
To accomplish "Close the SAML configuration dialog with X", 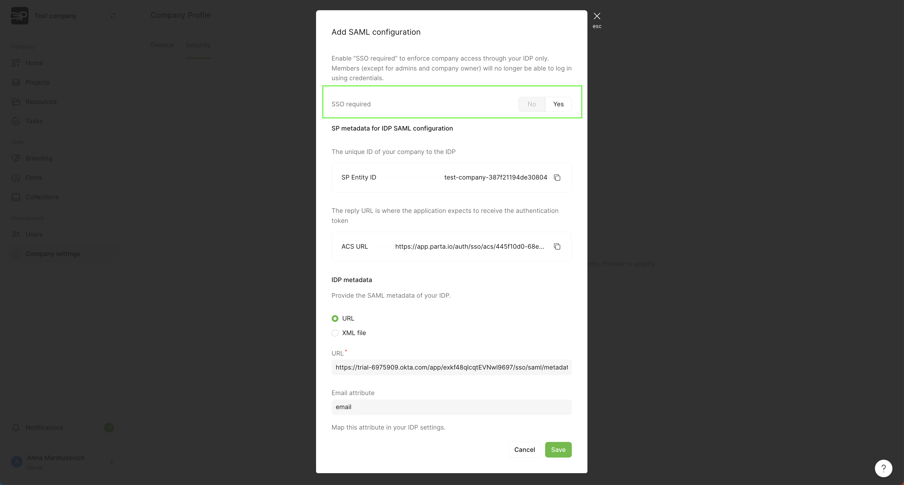I will pyautogui.click(x=597, y=16).
